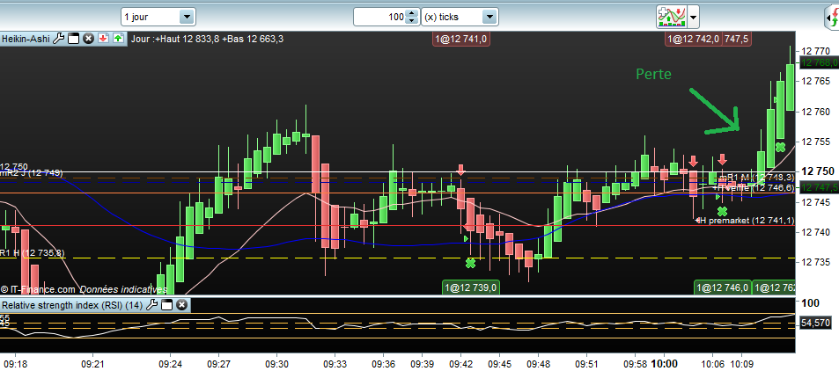This screenshot has width=839, height=371.
Task: Click the RSI value tag 54,570
Action: pyautogui.click(x=815, y=323)
